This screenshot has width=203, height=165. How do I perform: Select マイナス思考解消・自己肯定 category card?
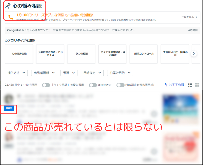coord(112,54)
